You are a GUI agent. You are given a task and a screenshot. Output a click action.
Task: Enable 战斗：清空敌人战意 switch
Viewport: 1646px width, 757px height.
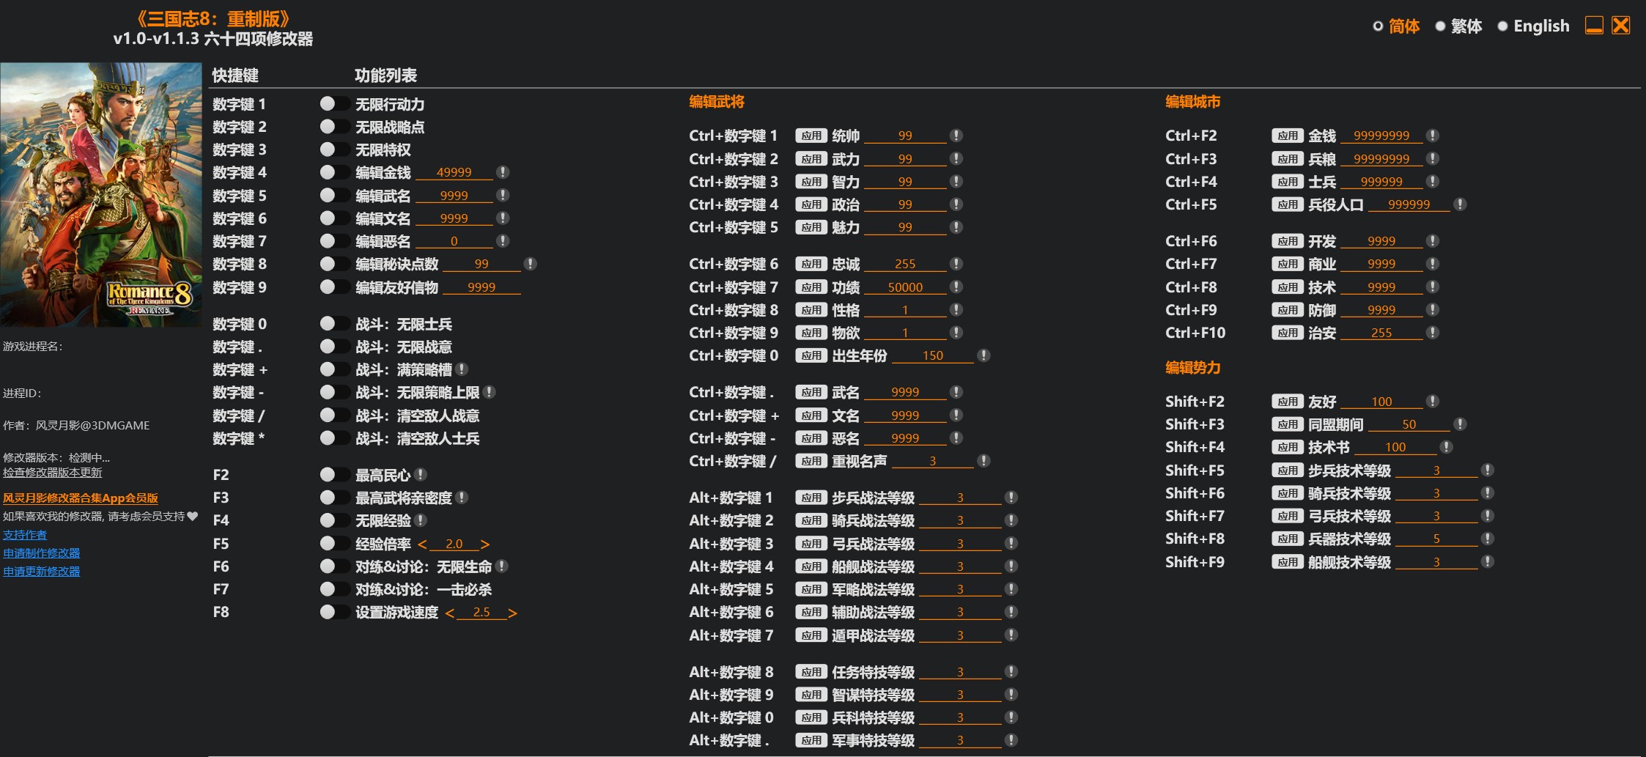tap(335, 416)
